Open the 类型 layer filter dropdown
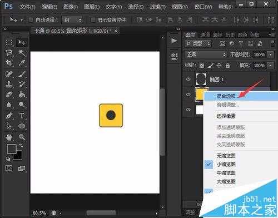The image size is (278, 218). [198, 44]
